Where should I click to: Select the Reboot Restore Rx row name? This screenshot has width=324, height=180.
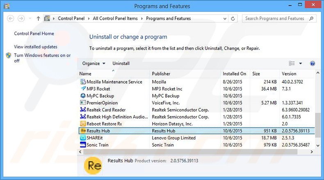(104, 124)
